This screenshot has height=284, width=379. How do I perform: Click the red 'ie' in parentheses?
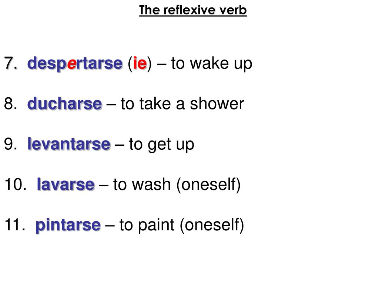[x=140, y=63]
